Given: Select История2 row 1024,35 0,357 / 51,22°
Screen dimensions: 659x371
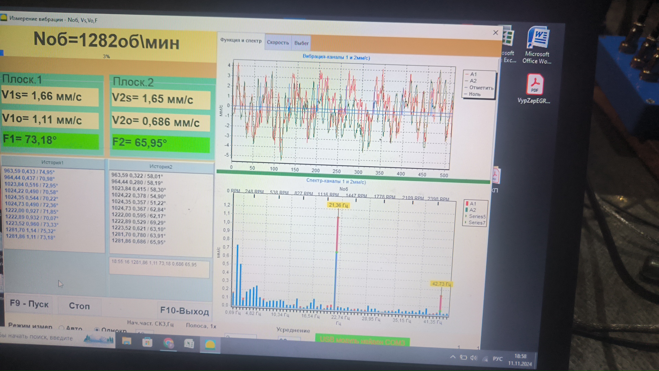Looking at the screenshot, I should click(138, 202).
